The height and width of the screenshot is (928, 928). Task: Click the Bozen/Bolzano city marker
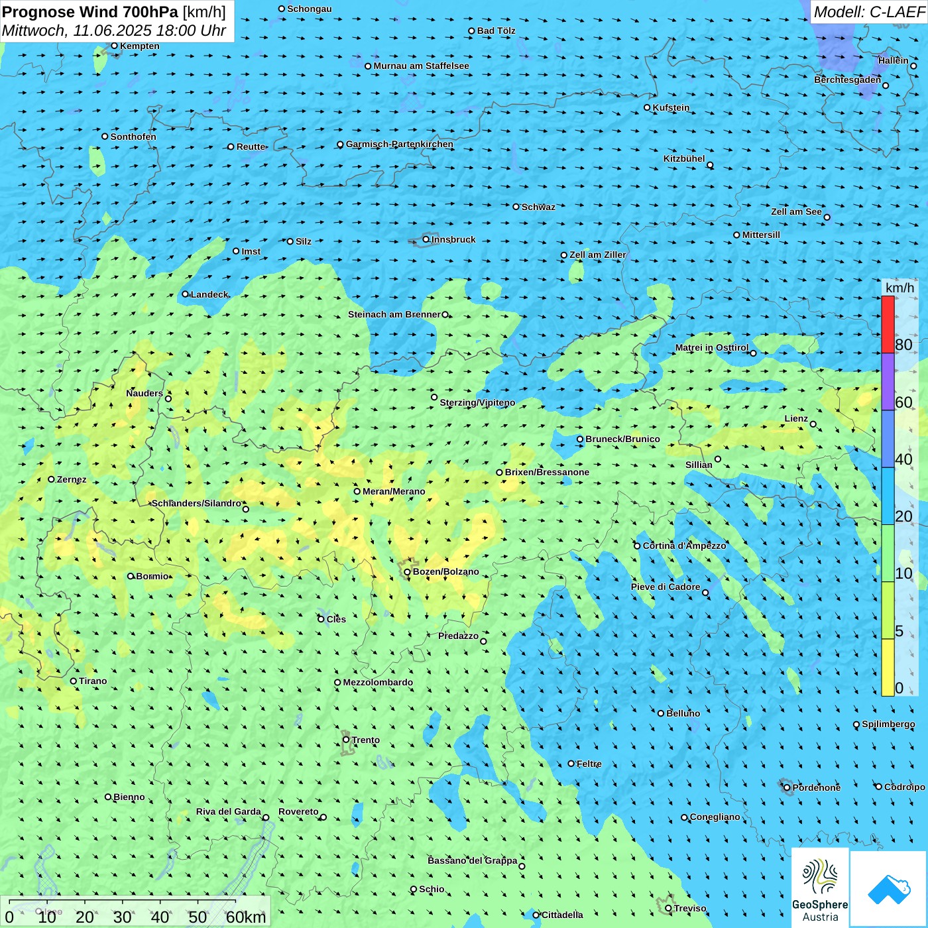(x=407, y=571)
